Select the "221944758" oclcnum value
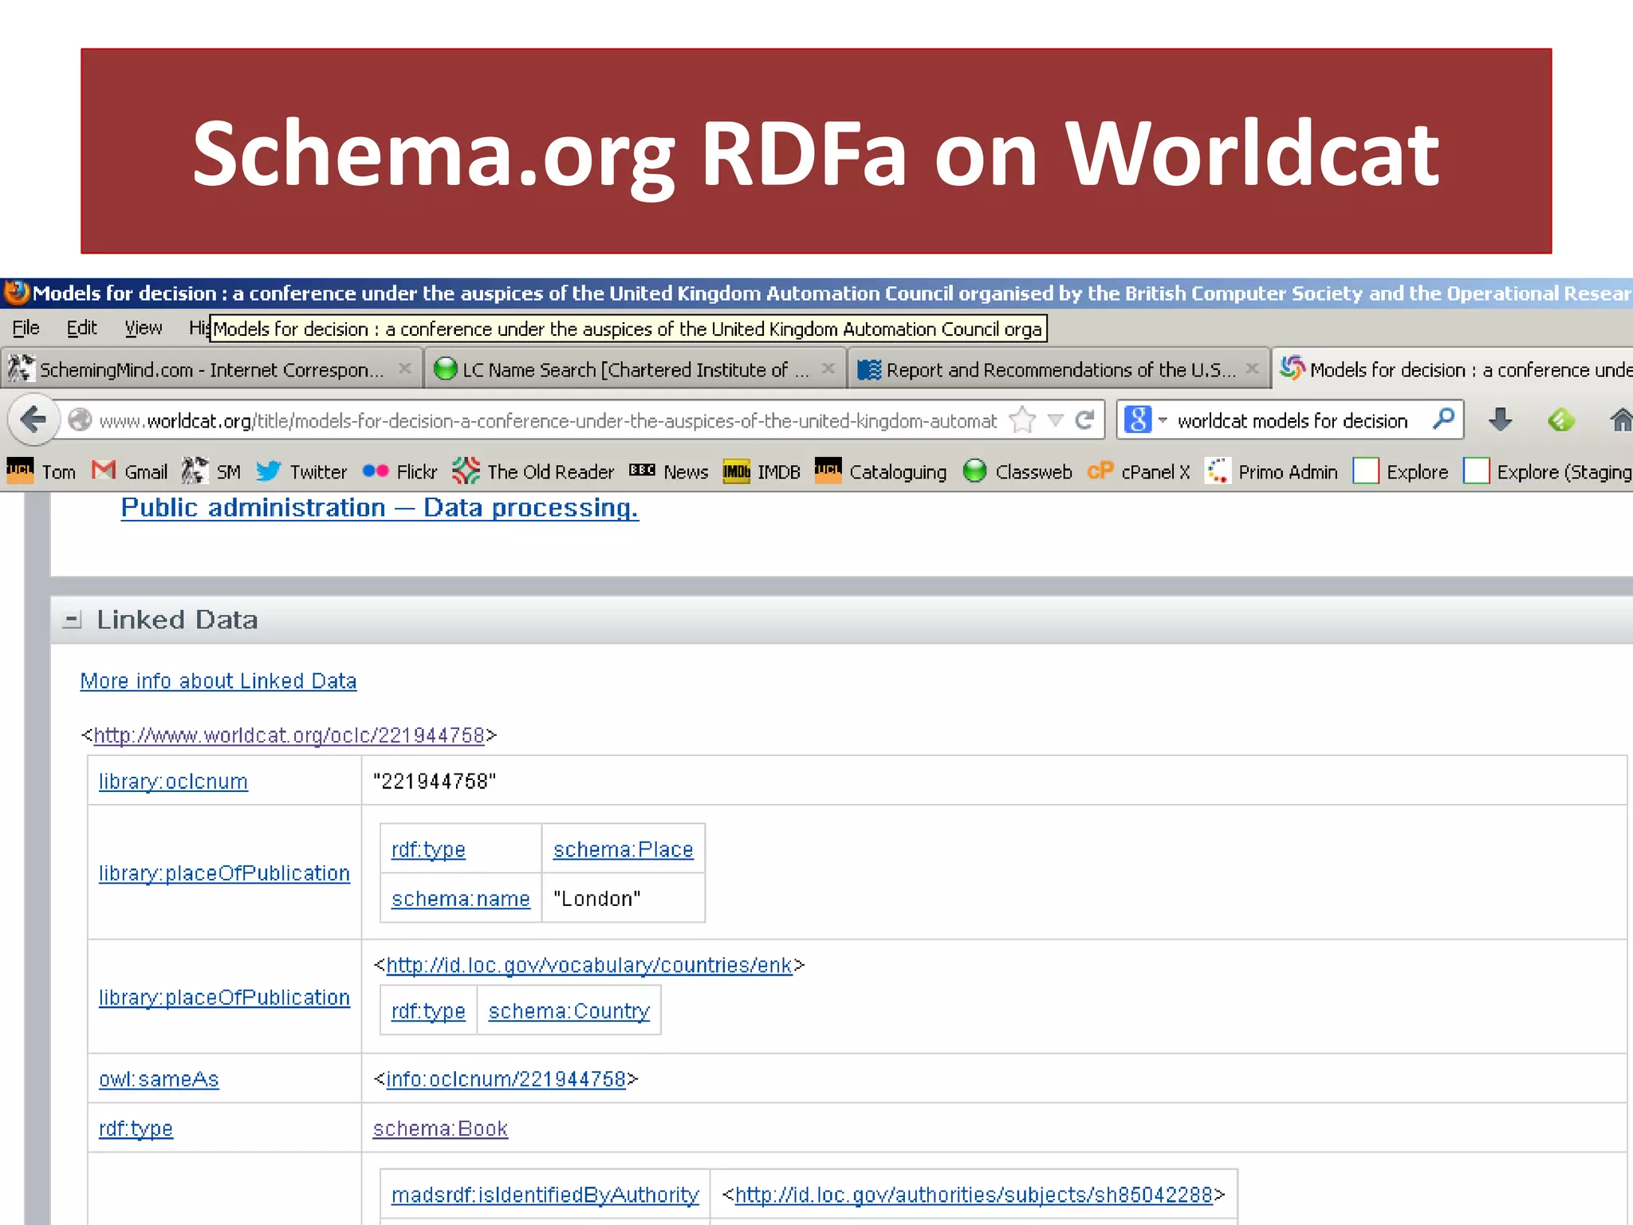This screenshot has height=1225, width=1633. [435, 782]
